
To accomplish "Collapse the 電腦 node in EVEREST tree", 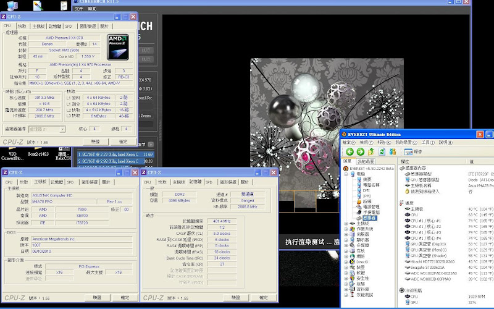I will (x=346, y=174).
